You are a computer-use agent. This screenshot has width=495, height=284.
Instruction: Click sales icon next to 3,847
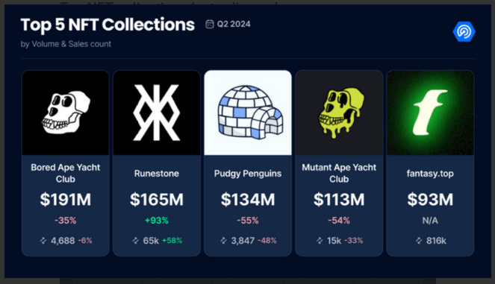point(223,241)
